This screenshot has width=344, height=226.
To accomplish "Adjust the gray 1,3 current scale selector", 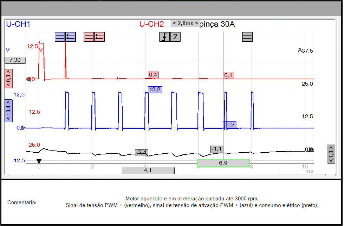I will coord(331,154).
